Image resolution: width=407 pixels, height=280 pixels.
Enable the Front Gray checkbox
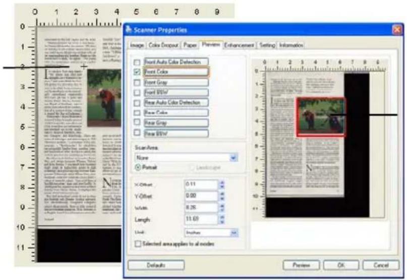[x=137, y=83]
